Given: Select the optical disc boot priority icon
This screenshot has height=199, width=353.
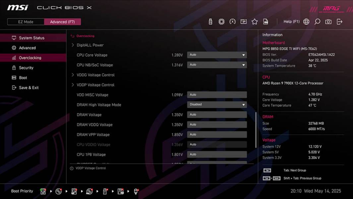Looking at the screenshot, I should (59, 191).
